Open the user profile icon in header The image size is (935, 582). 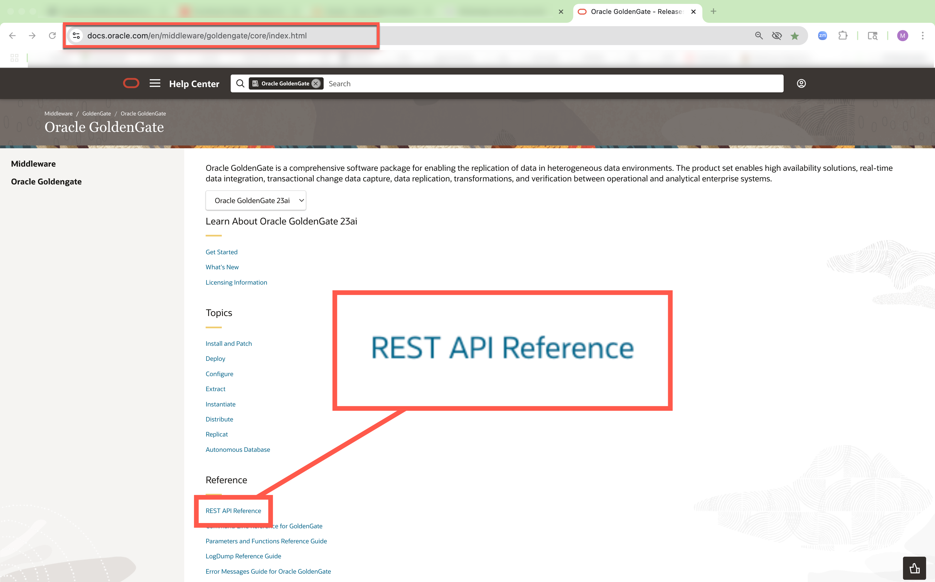(x=801, y=83)
